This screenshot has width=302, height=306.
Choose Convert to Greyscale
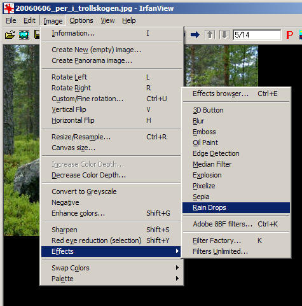coord(112,191)
